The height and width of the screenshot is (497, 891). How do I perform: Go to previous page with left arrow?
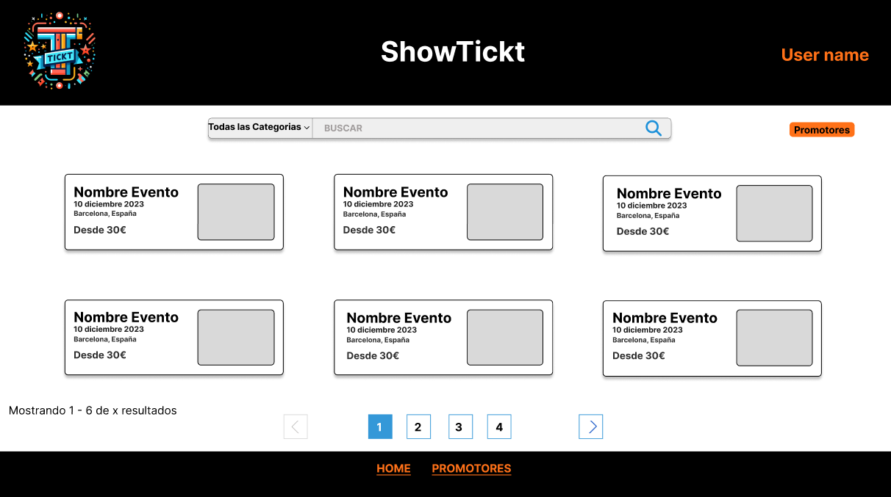point(296,427)
